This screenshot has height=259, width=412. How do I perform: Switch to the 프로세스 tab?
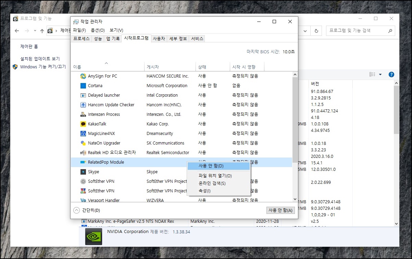click(82, 39)
